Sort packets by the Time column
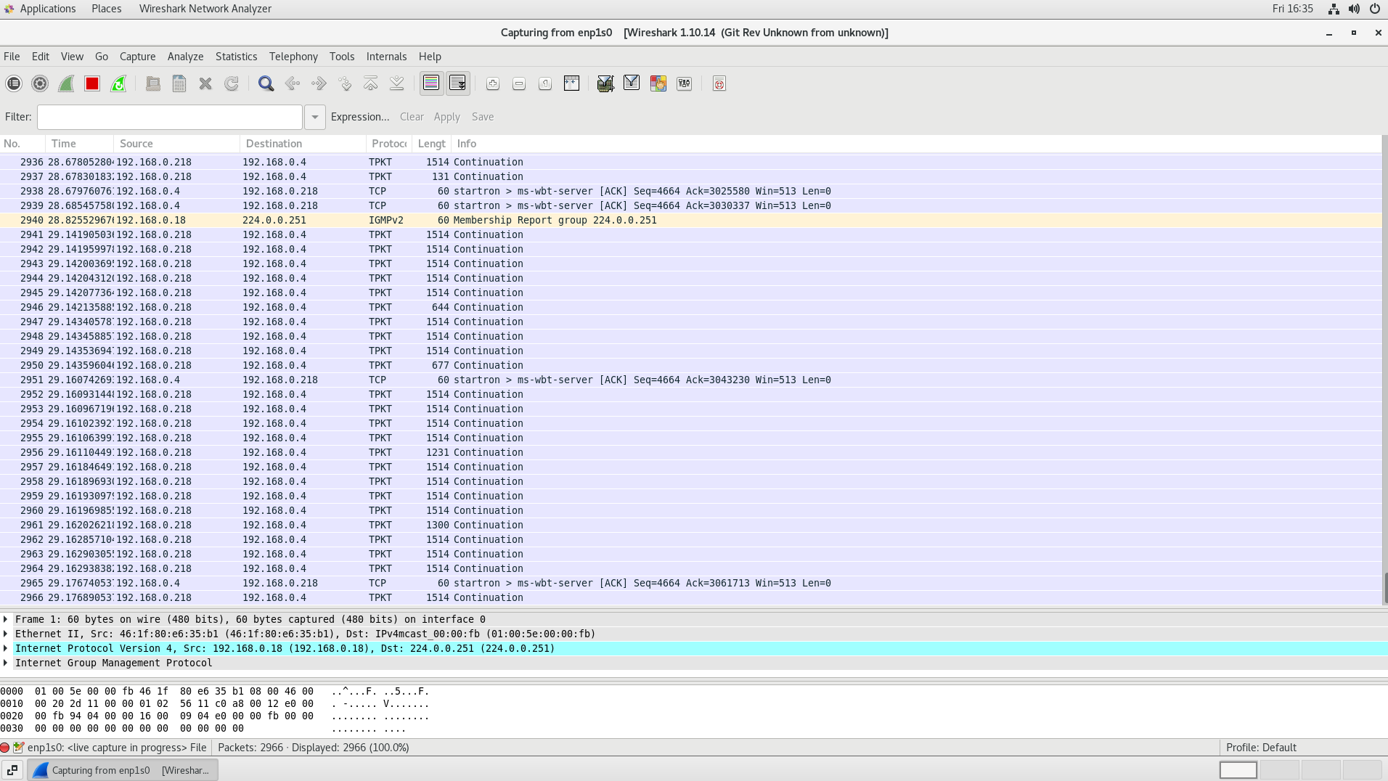1388x781 pixels. point(79,144)
